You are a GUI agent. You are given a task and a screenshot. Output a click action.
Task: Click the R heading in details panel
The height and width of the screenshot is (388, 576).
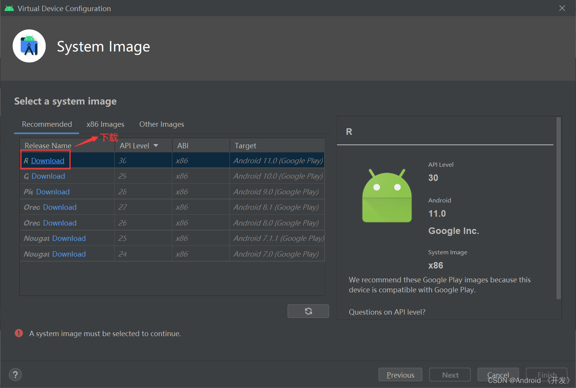(349, 132)
